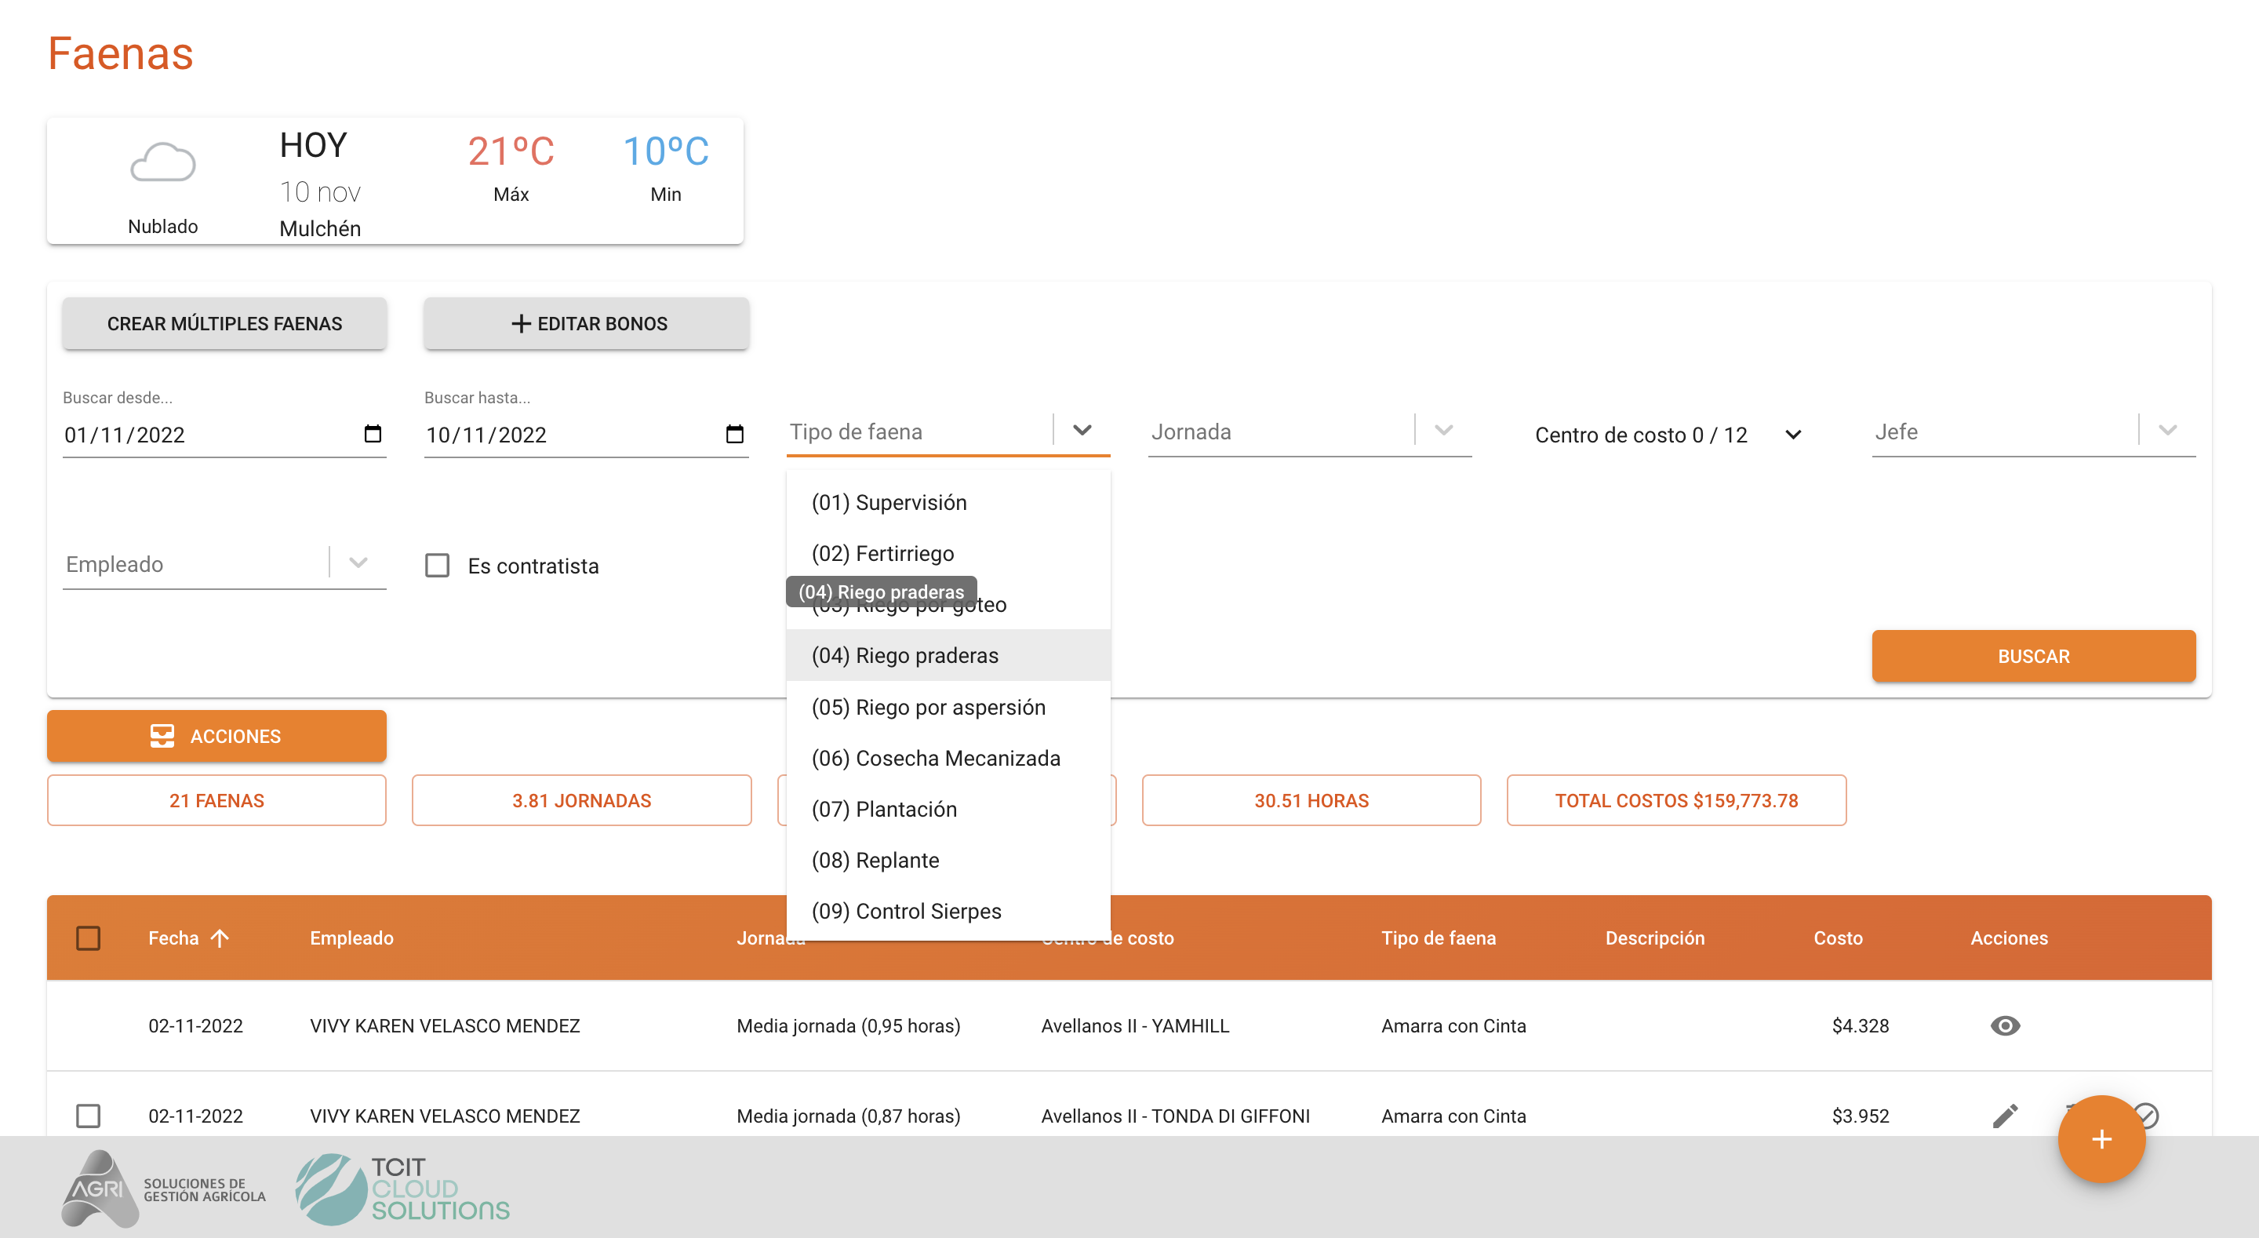The image size is (2259, 1238).
Task: Check the second row's selection checkbox
Action: tap(89, 1116)
